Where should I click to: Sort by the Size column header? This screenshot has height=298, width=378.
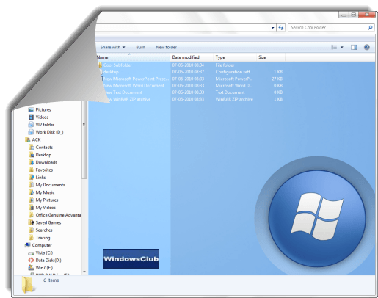point(271,57)
